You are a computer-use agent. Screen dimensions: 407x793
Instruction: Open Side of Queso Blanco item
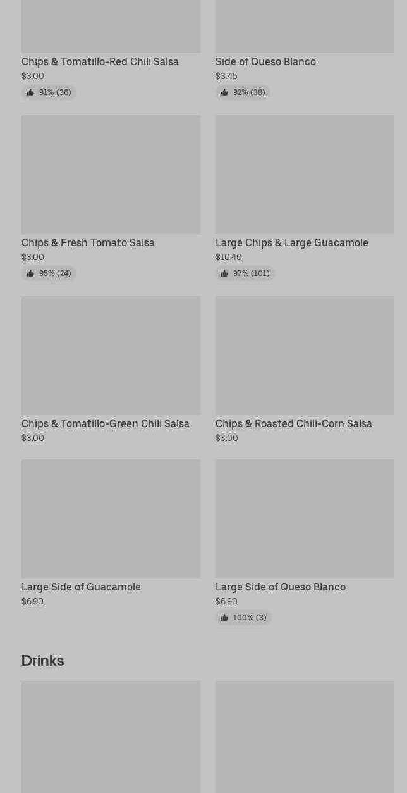point(265,62)
